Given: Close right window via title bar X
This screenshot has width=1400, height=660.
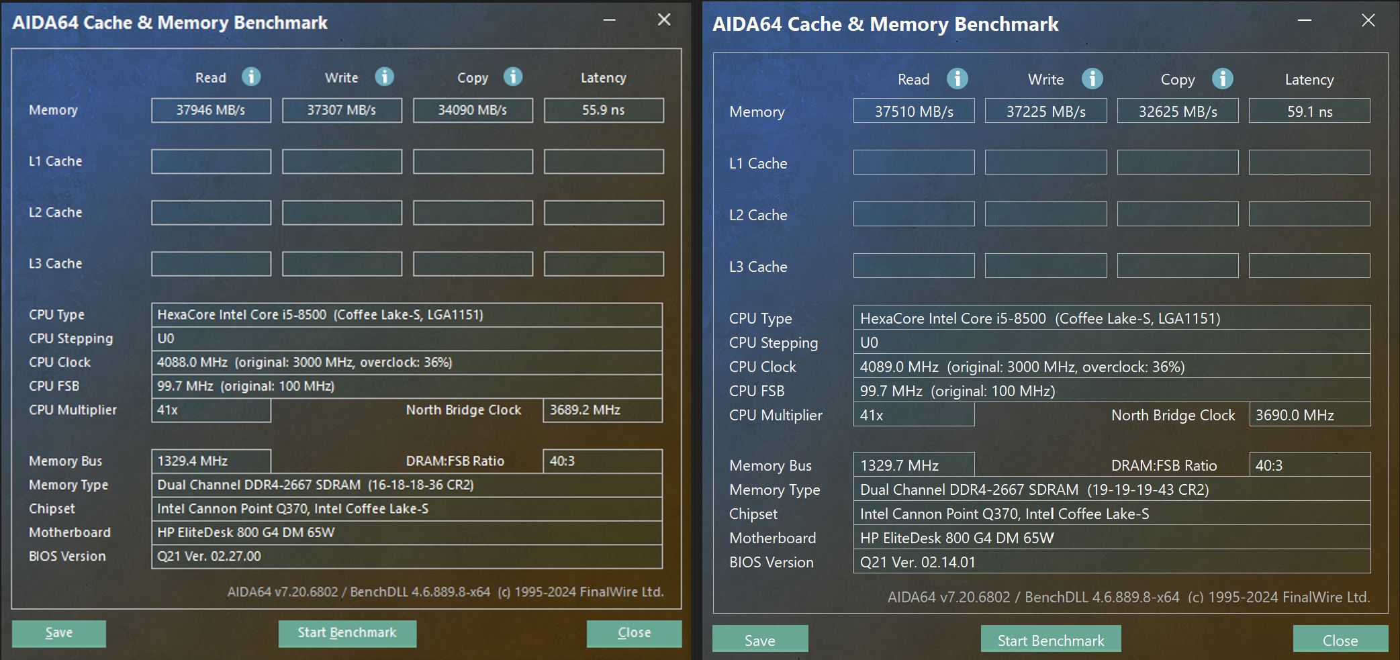Looking at the screenshot, I should [1368, 21].
